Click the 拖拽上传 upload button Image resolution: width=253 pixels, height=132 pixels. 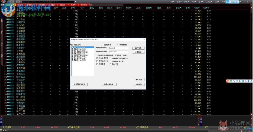pos(234,2)
